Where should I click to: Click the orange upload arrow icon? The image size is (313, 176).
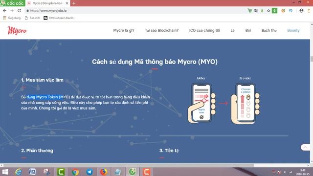click(309, 11)
